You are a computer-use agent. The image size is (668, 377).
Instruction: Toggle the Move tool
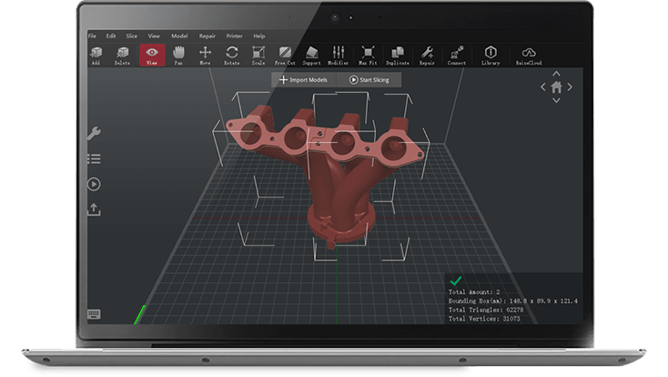tap(206, 55)
